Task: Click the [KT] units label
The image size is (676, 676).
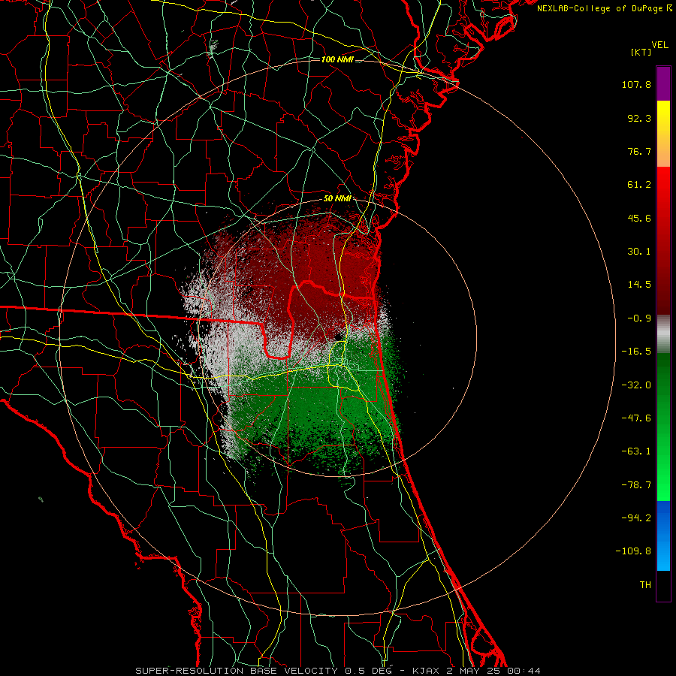Action: point(641,52)
